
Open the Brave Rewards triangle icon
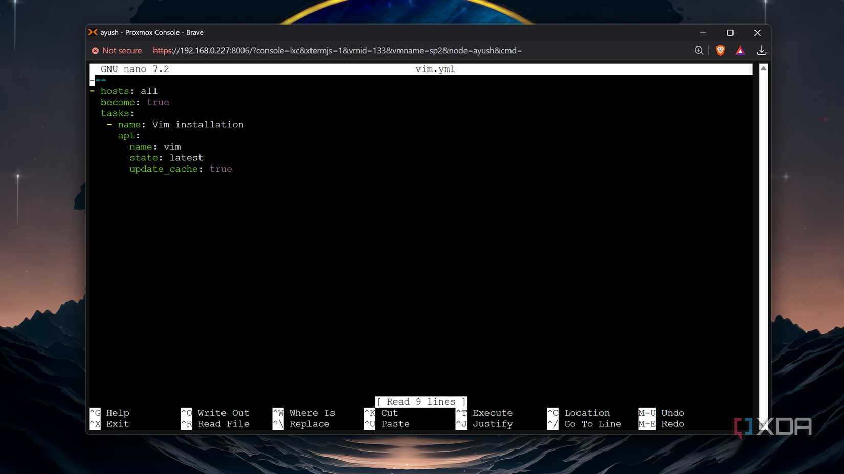[740, 50]
